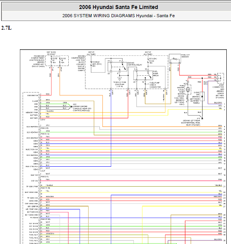Screen dimensions: 231x244
Task: Click the 2.7L section heading
Action: click(x=6, y=28)
